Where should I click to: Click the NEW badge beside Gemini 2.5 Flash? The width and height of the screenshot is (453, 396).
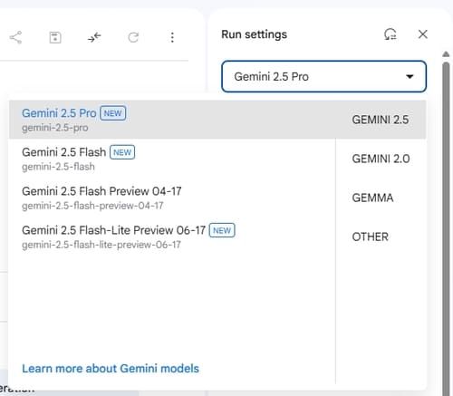pos(122,152)
